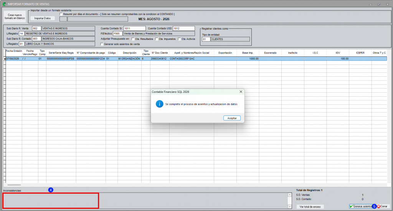Select cell MI ORGANIZACIÓN
This screenshot has height=211, width=393.
pyautogui.click(x=130, y=59)
